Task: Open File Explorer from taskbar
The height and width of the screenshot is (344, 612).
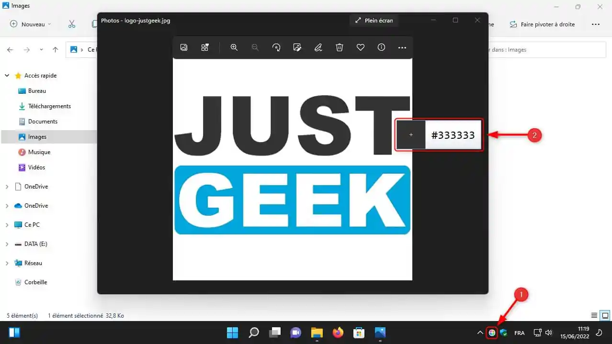Action: 317,333
